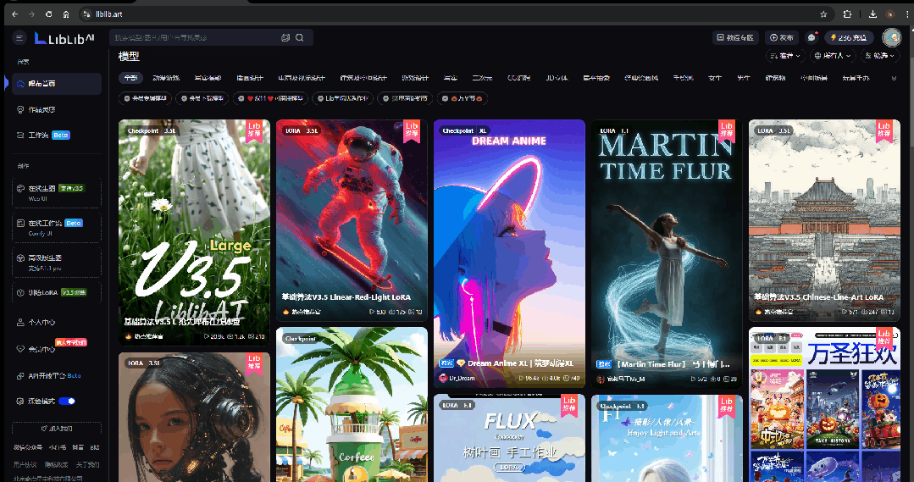This screenshot has width=914, height=482.
Task: Open the train LoRA sidebar card
Action: click(57, 292)
